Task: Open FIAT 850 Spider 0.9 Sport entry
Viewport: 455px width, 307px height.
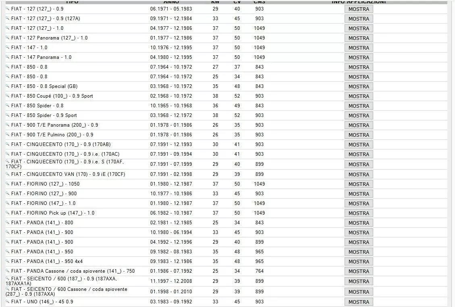Action: [x=44, y=115]
